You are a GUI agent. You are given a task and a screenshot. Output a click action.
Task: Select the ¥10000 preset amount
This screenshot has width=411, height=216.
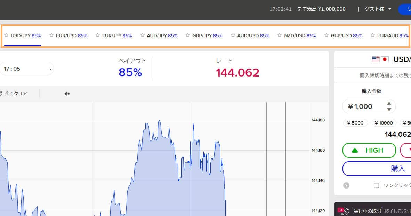coord(384,123)
